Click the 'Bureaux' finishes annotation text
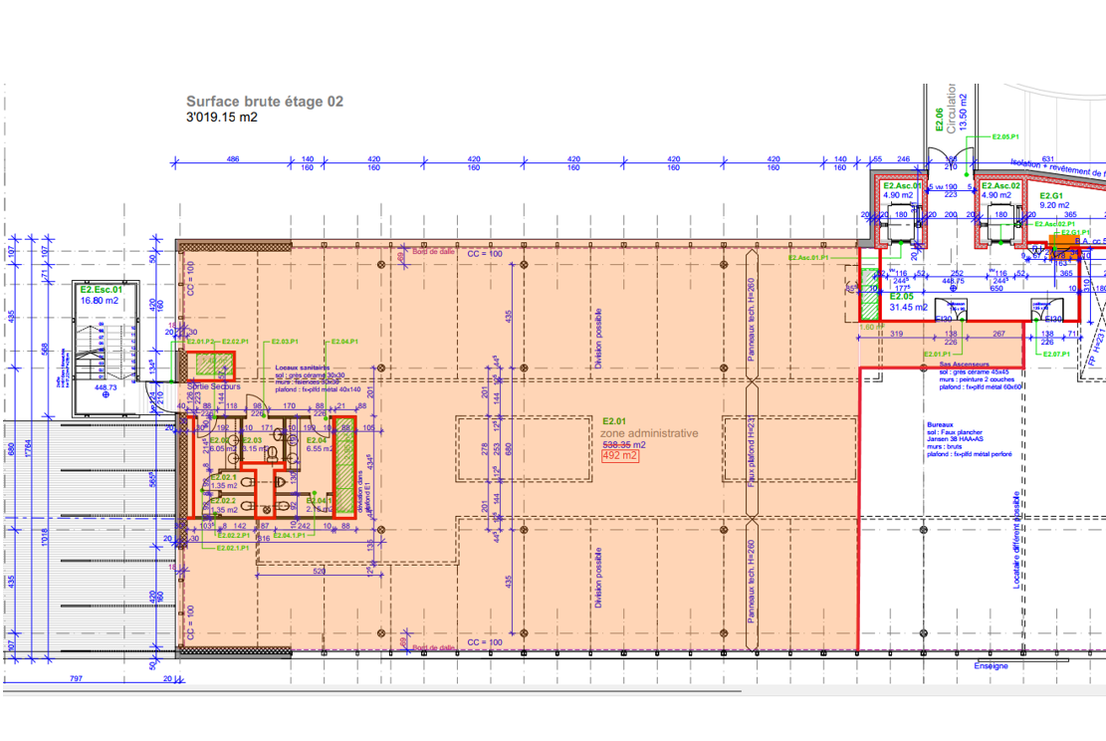Screen dimensions: 1106x741 pyautogui.click(x=940, y=424)
